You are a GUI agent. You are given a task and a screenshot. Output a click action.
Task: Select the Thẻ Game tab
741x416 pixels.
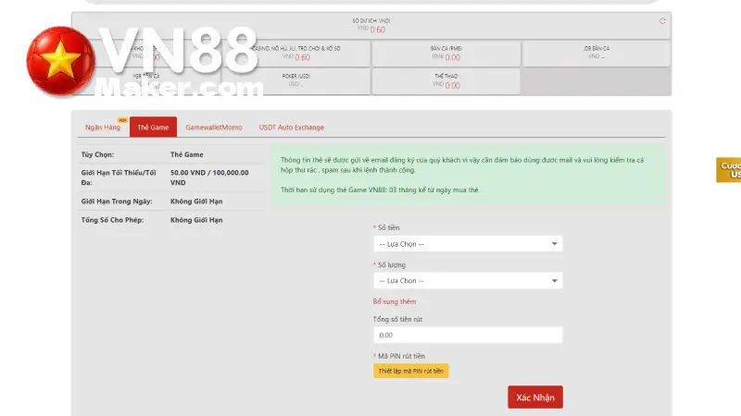153,127
